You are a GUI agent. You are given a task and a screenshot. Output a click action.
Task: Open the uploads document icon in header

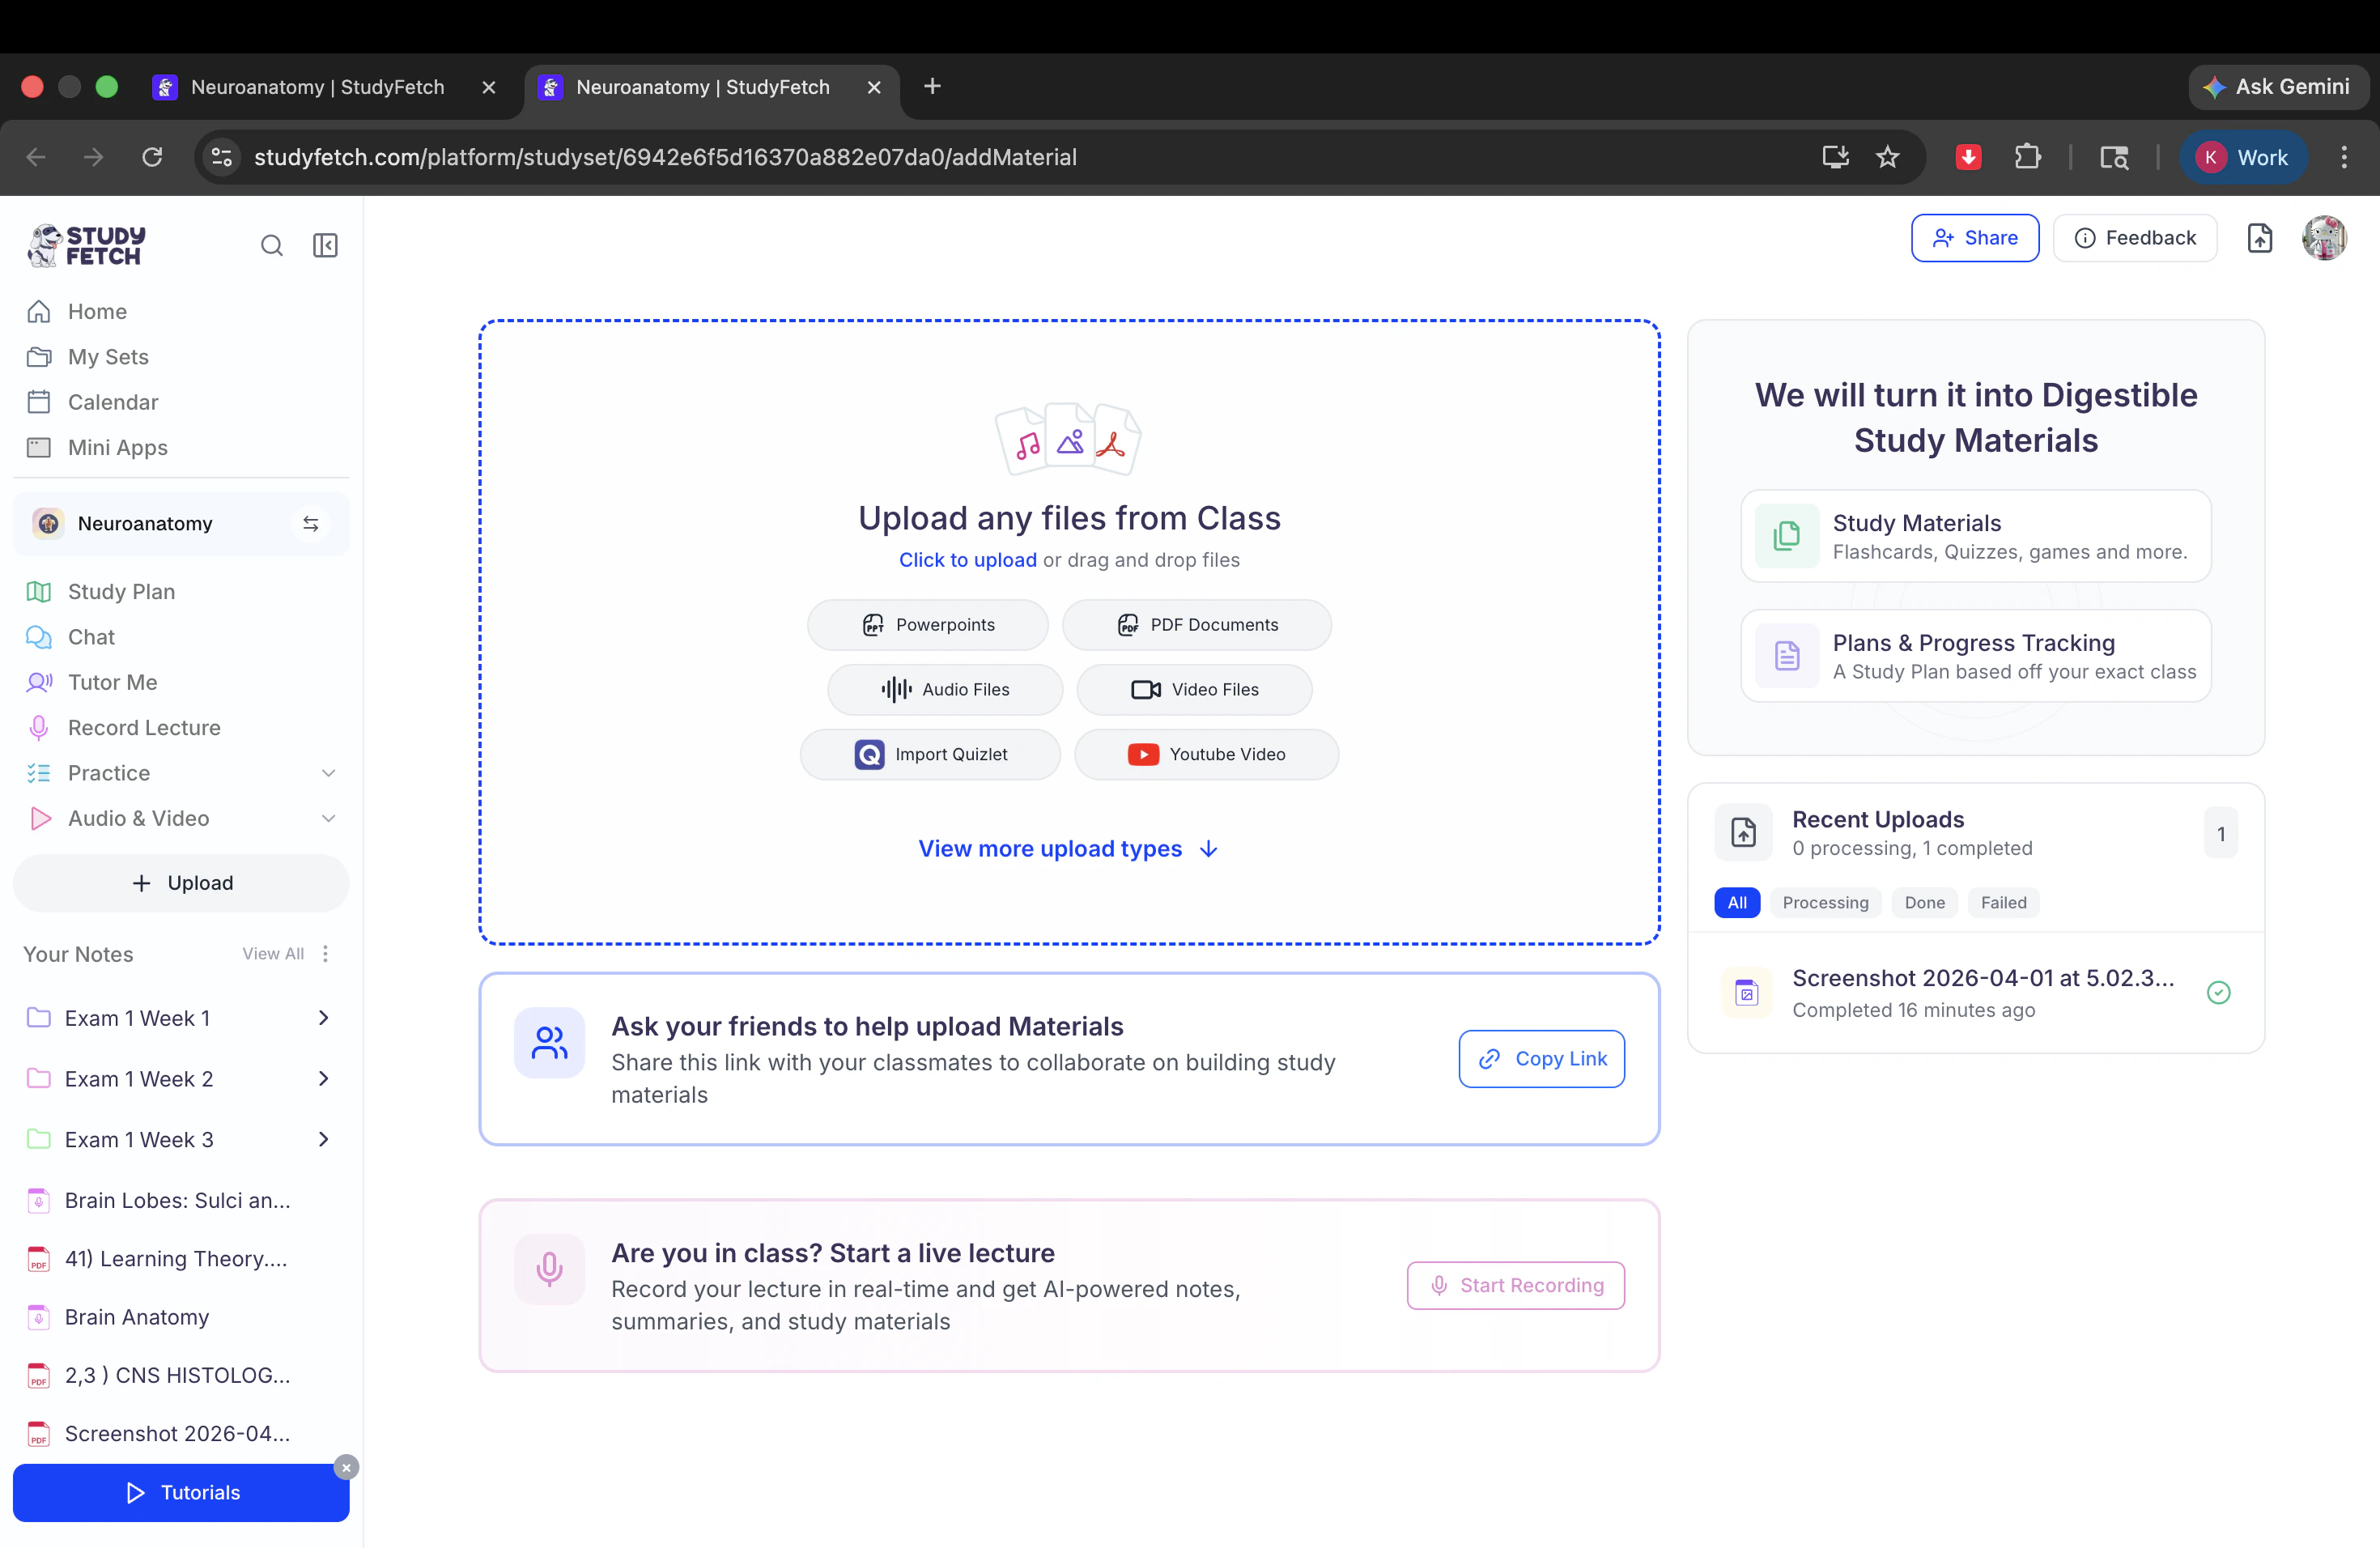coord(2259,238)
